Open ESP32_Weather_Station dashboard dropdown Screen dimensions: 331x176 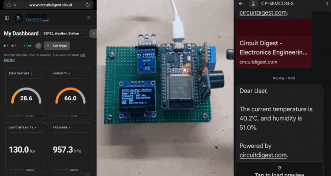click(64, 33)
